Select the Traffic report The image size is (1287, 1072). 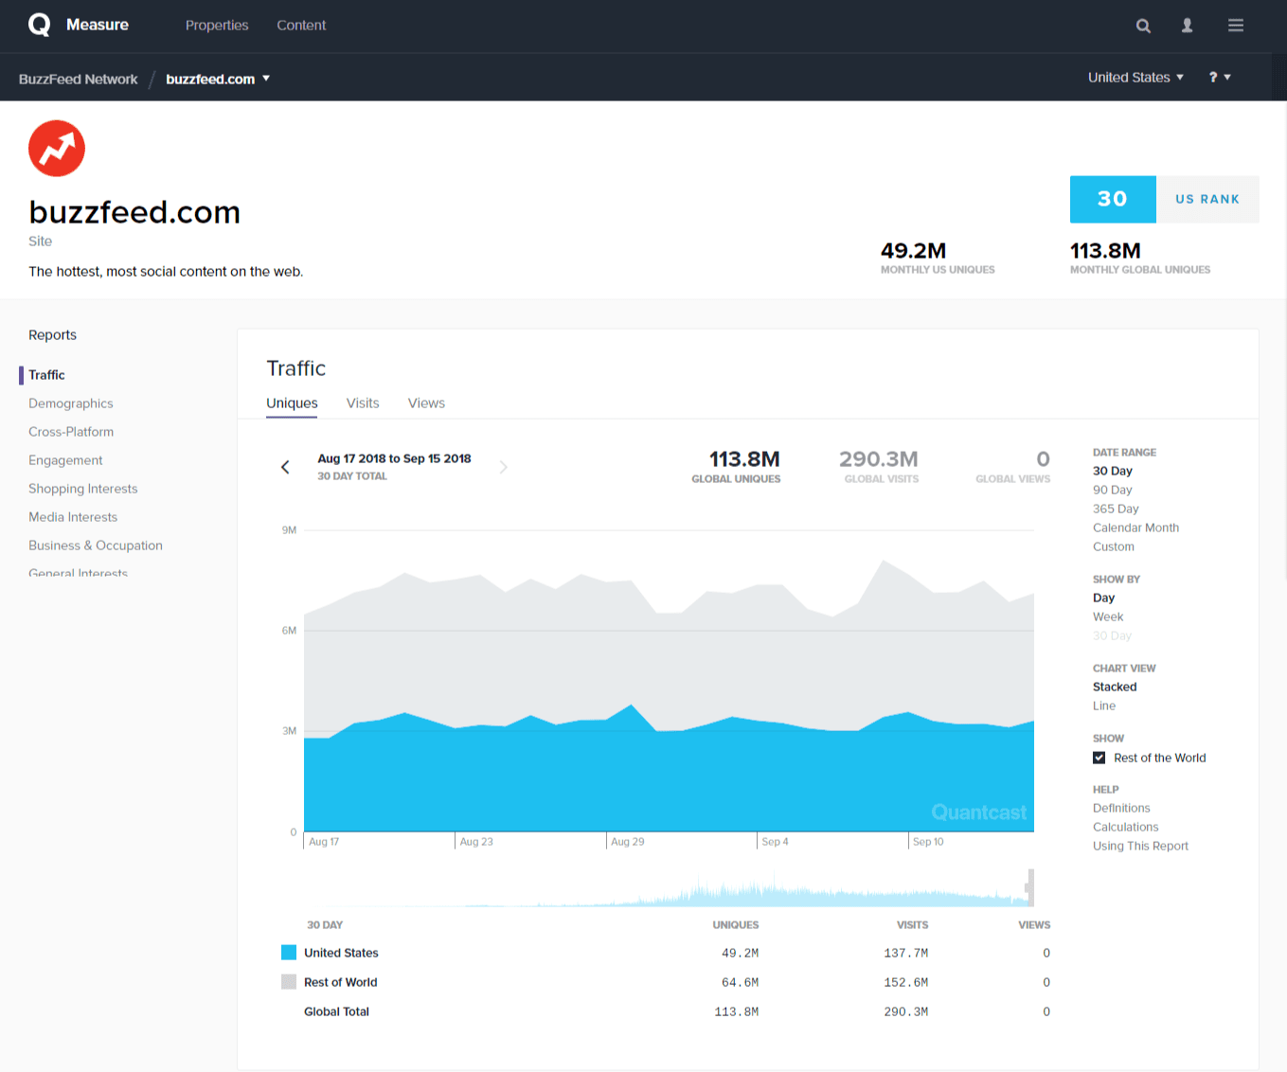46,375
